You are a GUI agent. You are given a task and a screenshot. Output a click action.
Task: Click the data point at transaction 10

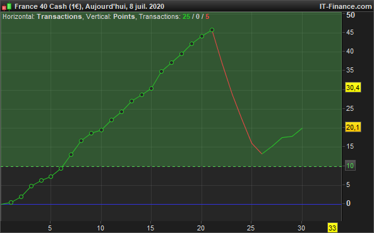click(x=101, y=130)
